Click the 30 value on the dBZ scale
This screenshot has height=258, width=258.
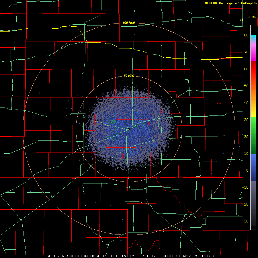point(246,120)
